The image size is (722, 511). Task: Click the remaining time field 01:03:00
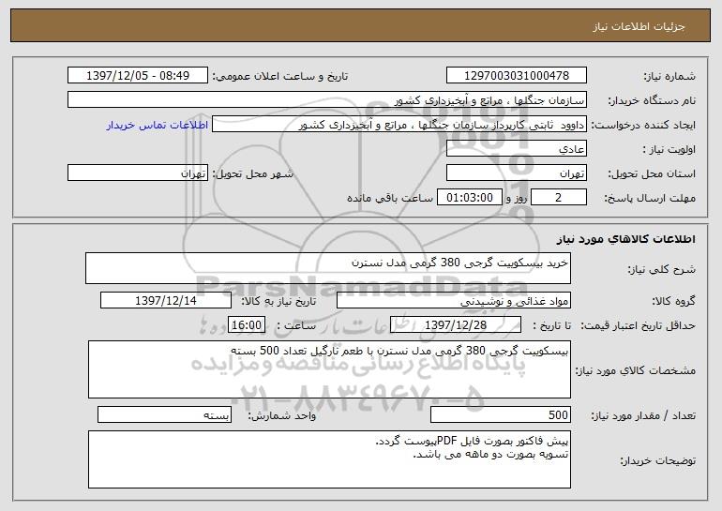pyautogui.click(x=469, y=197)
